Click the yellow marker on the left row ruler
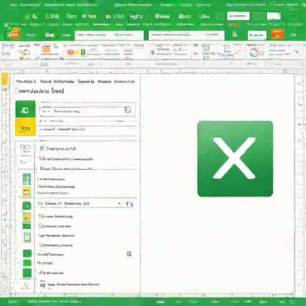The image size is (306, 306). coord(4,79)
